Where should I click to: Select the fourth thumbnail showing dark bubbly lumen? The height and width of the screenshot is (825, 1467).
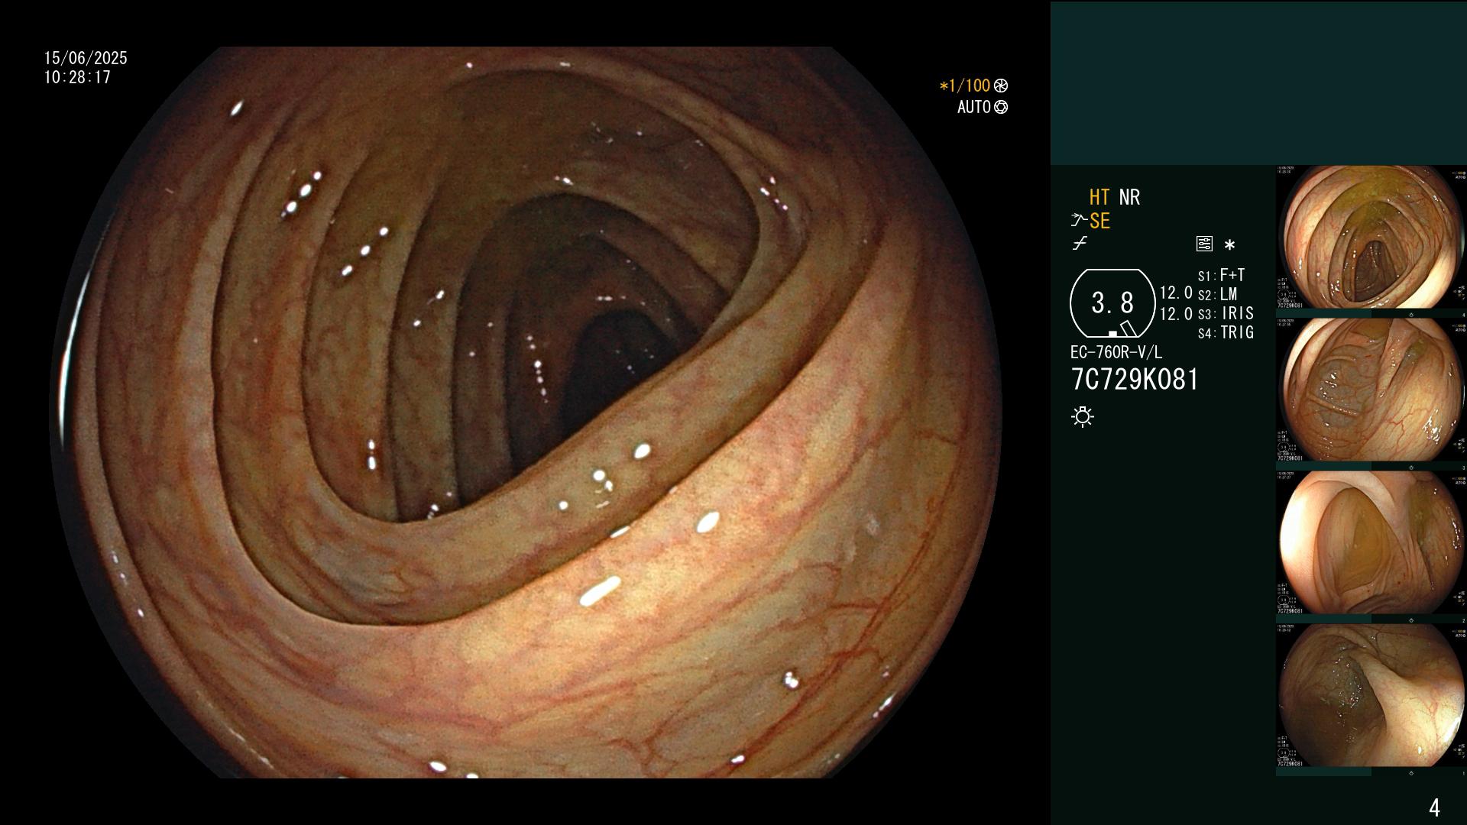tap(1371, 696)
